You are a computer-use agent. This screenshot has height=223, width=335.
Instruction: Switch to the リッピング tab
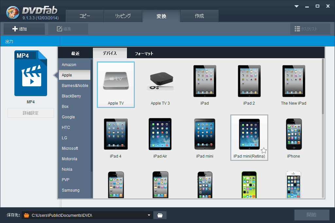pyautogui.click(x=123, y=16)
